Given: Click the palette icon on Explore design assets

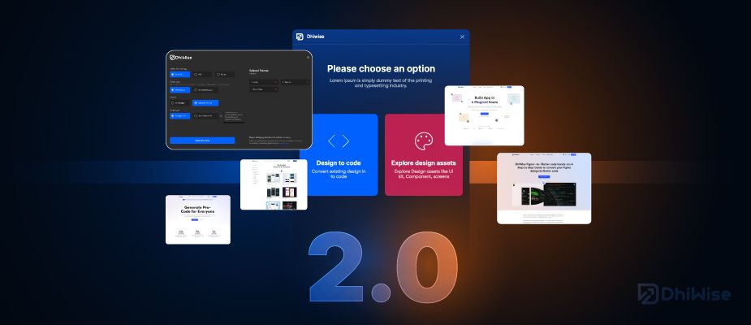Looking at the screenshot, I should (423, 141).
